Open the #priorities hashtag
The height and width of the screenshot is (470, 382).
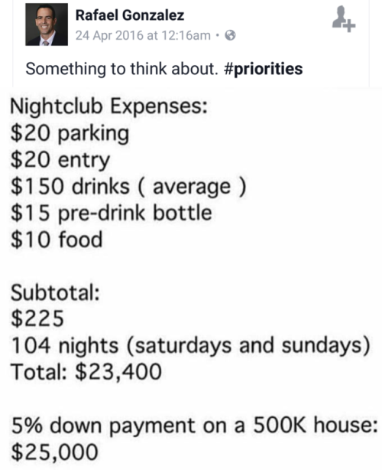pyautogui.click(x=264, y=69)
